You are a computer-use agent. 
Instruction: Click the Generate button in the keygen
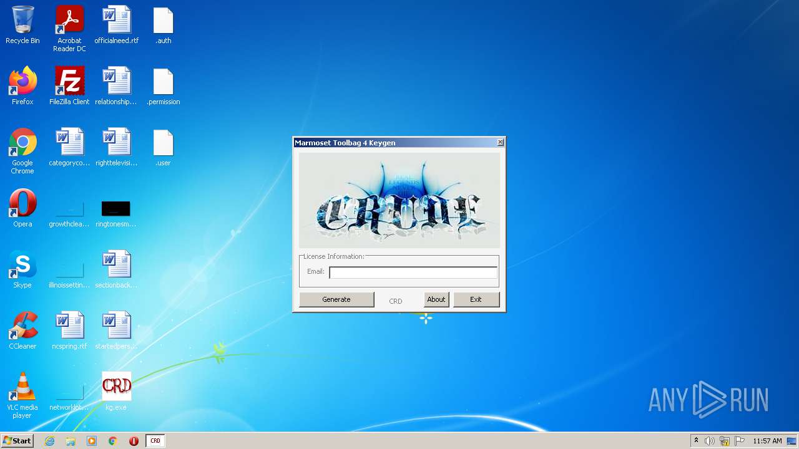[336, 299]
